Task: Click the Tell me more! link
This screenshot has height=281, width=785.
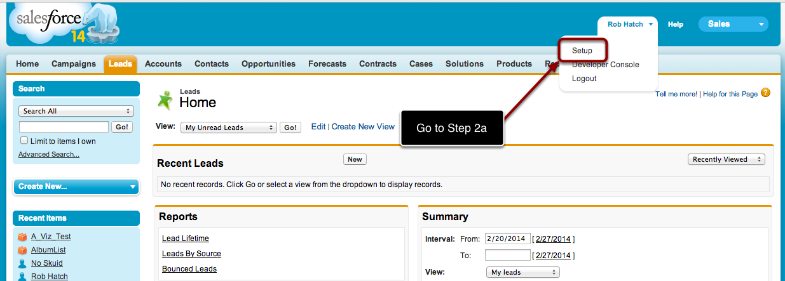Action: point(676,94)
